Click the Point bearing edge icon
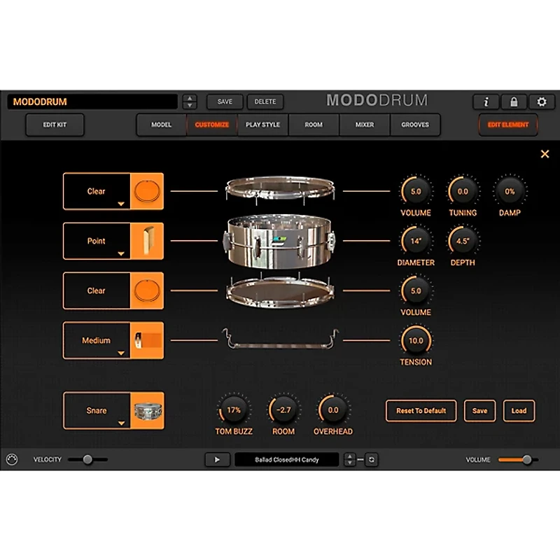 (x=147, y=241)
